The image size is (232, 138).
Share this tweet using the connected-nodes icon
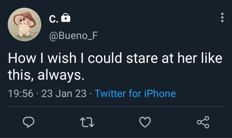click(x=203, y=122)
